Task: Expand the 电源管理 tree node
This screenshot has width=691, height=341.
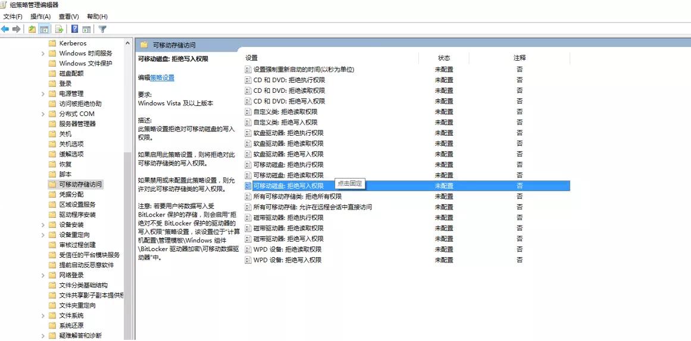Action: [43, 94]
